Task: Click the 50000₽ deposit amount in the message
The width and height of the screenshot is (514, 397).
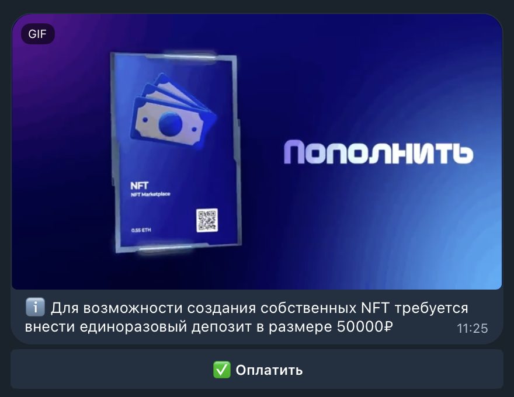Action: pos(364,326)
